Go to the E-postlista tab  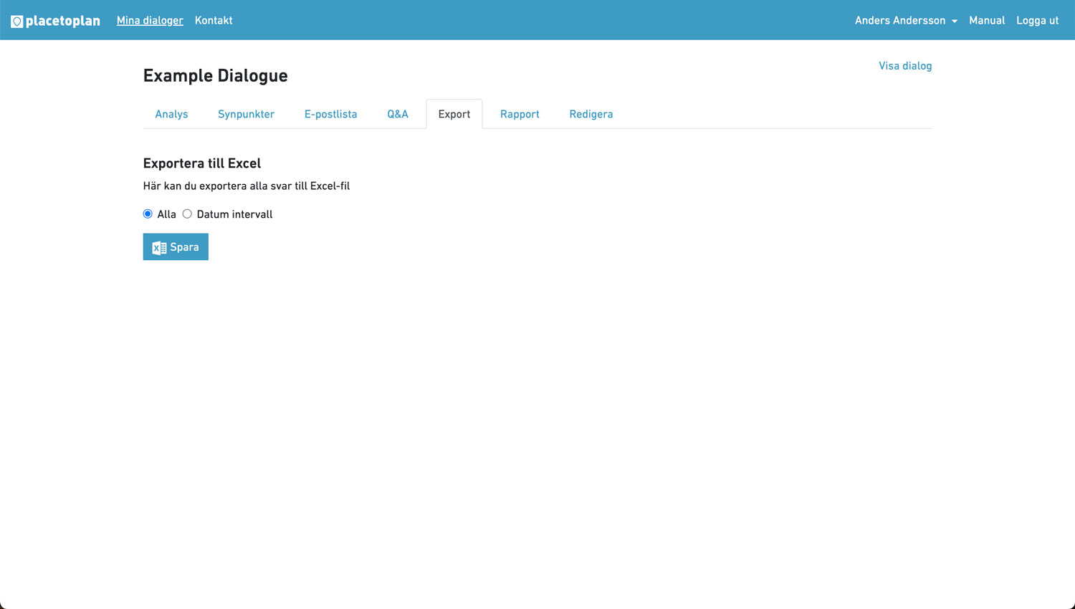pyautogui.click(x=330, y=115)
